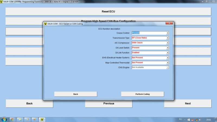Open the Windows Start menu
The height and width of the screenshot is (122, 217).
(x=4, y=120)
